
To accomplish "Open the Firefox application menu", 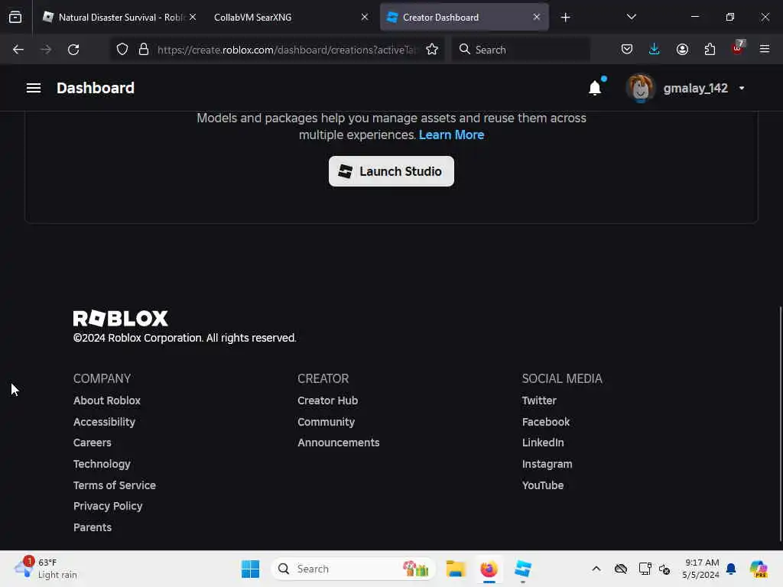I will pyautogui.click(x=765, y=50).
